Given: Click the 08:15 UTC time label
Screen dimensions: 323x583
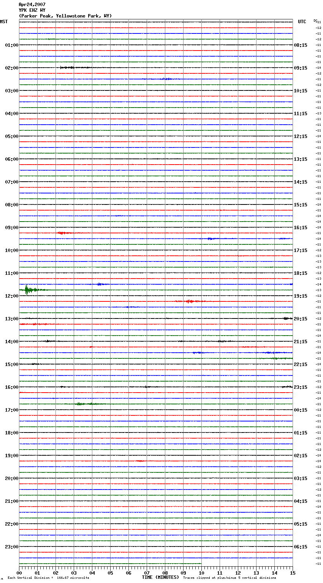Looking at the screenshot, I should coord(301,45).
